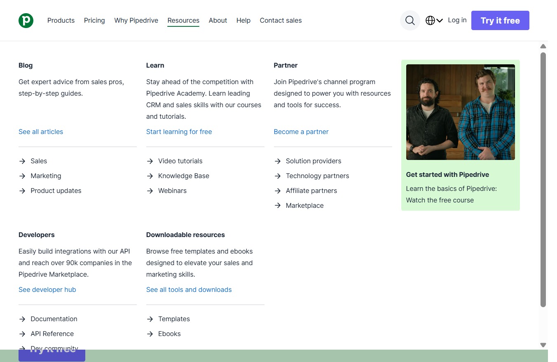Click the Try it free button in header
This screenshot has width=557, height=362.
[500, 21]
